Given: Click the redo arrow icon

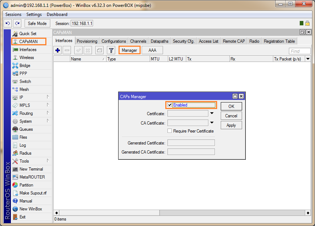Looking at the screenshot, I should tap(17, 23).
